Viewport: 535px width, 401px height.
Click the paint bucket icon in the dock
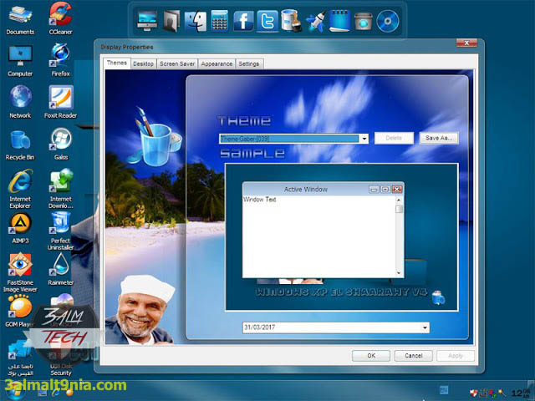[291, 21]
